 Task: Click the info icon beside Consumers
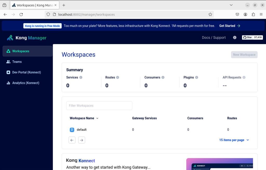pyautogui.click(x=163, y=77)
